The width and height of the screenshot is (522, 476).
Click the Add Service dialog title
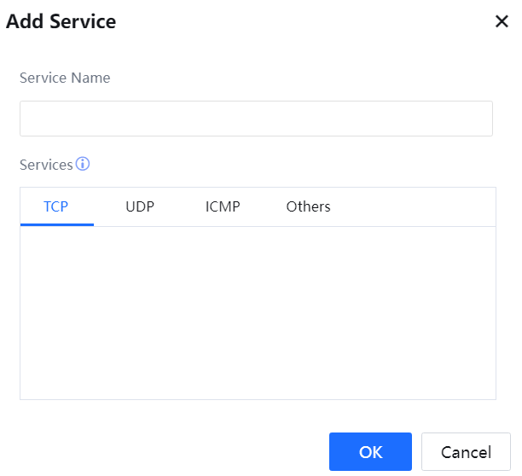(61, 21)
